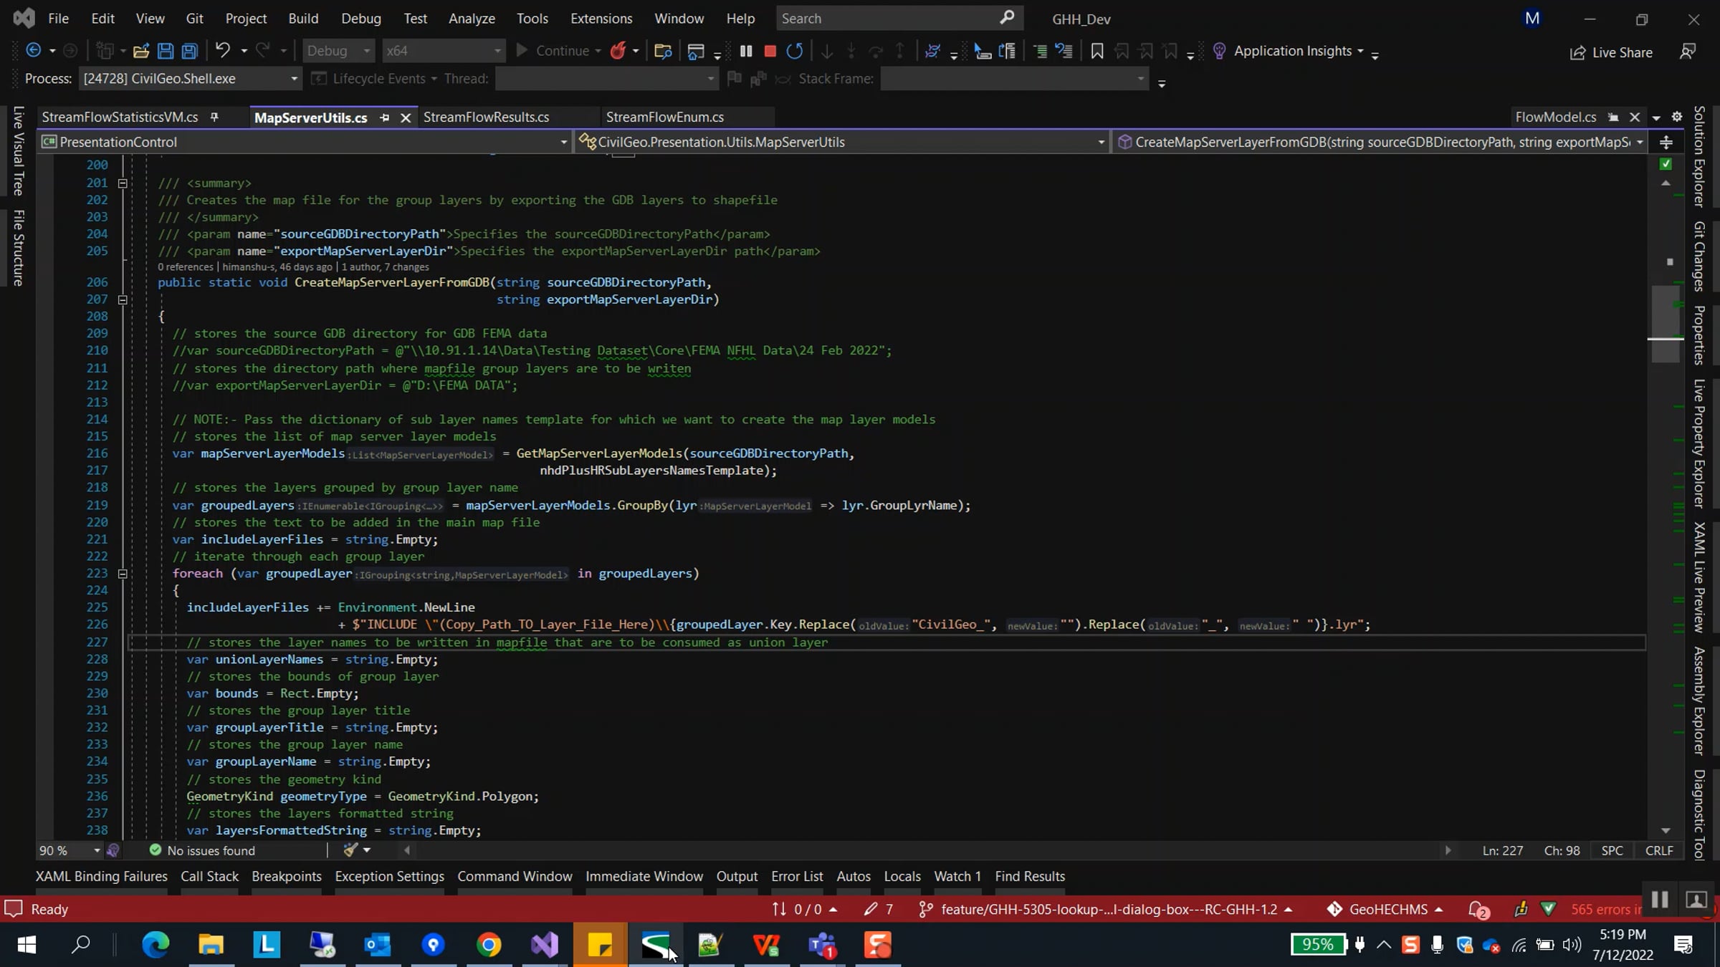Click the red Stop Debugging icon
Screen dimensions: 1720x967
pos(770,51)
